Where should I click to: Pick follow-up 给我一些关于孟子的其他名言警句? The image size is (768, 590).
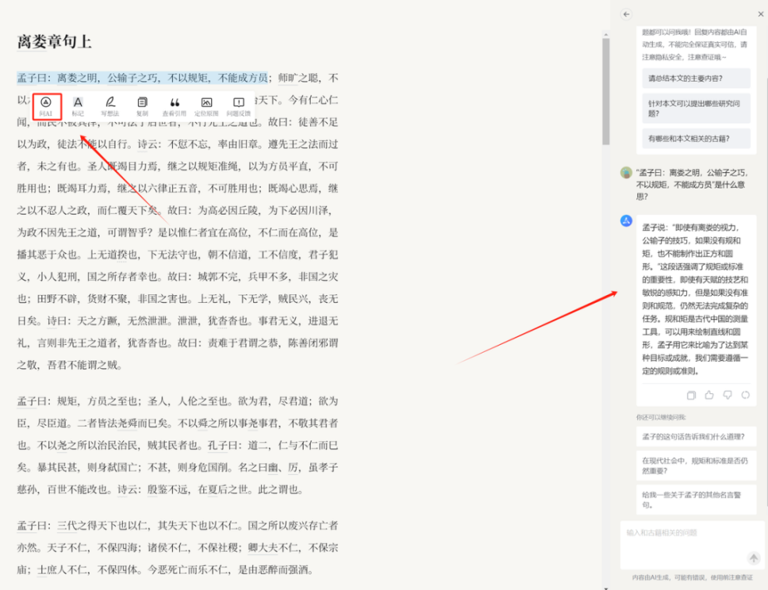[696, 499]
